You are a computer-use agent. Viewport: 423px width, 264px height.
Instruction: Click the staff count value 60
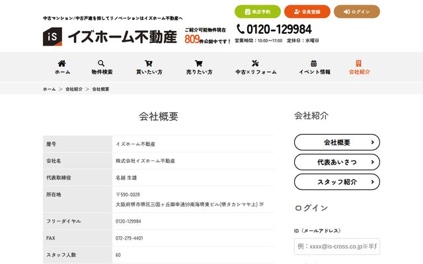118,255
